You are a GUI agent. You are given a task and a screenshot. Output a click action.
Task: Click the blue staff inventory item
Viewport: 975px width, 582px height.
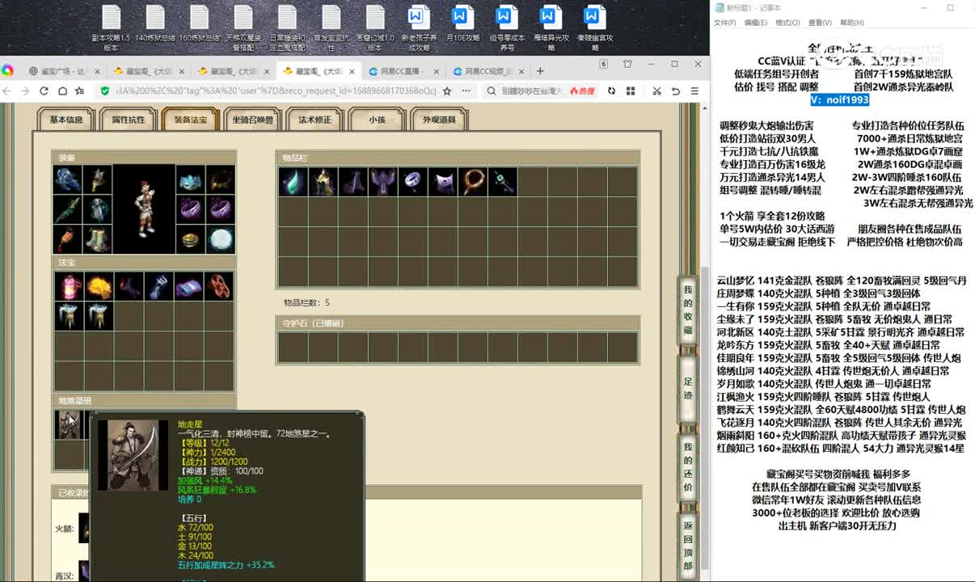pos(503,182)
